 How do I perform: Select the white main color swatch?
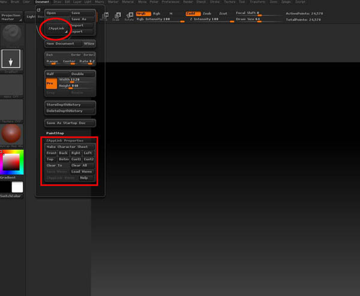click(17, 187)
